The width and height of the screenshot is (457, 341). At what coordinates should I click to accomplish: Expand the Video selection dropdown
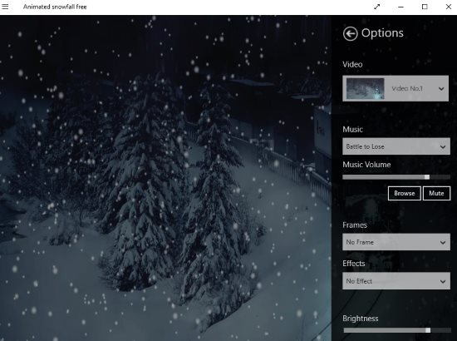coord(396,88)
